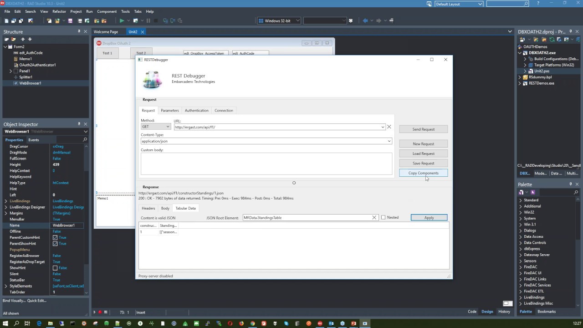This screenshot has height=328, width=583.
Task: Click the Apply button
Action: [x=429, y=218]
